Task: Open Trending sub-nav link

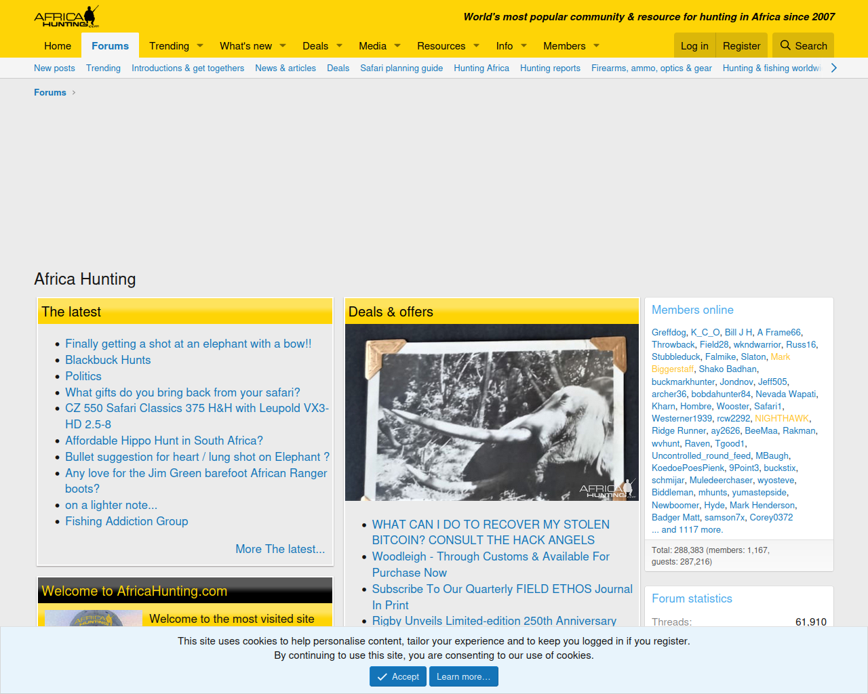Action: [x=103, y=68]
